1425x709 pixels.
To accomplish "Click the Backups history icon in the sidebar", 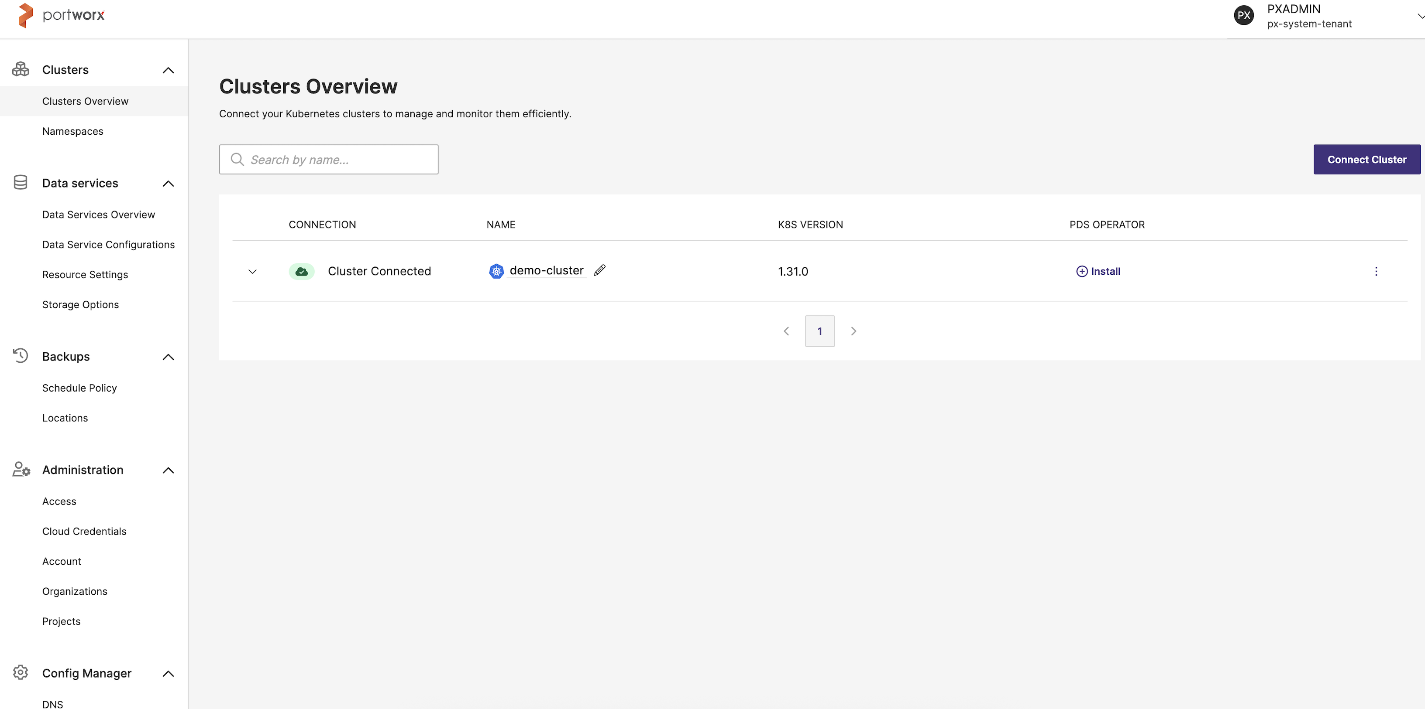I will pos(21,355).
